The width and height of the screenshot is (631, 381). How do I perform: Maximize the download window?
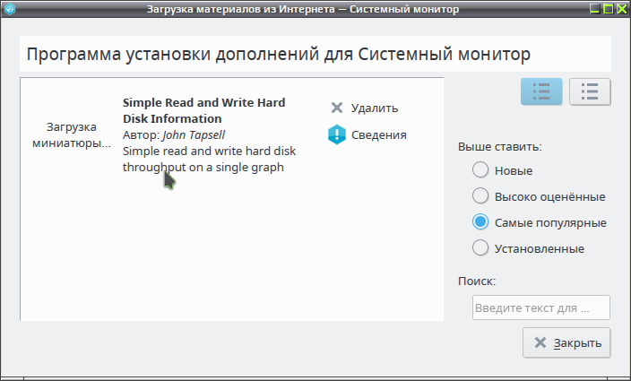click(609, 8)
